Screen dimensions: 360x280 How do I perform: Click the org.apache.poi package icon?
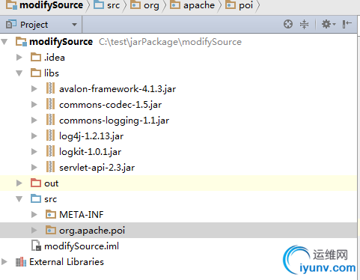pyautogui.click(x=51, y=230)
